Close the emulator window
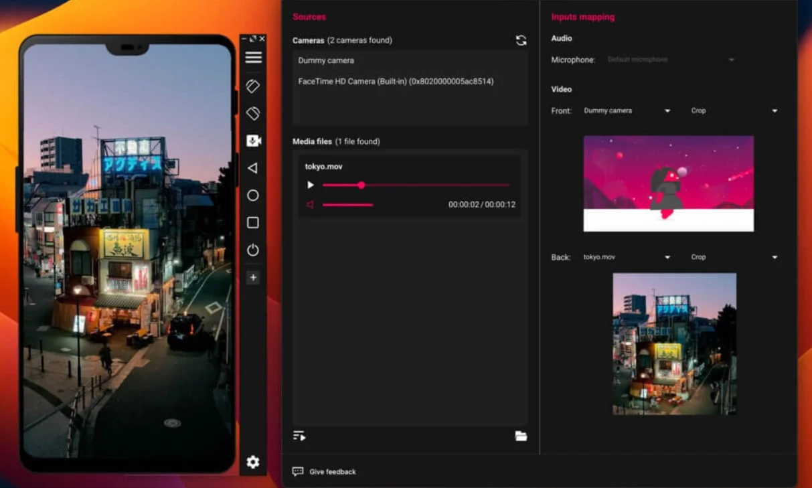Screen dimensions: 812x488 pos(262,39)
